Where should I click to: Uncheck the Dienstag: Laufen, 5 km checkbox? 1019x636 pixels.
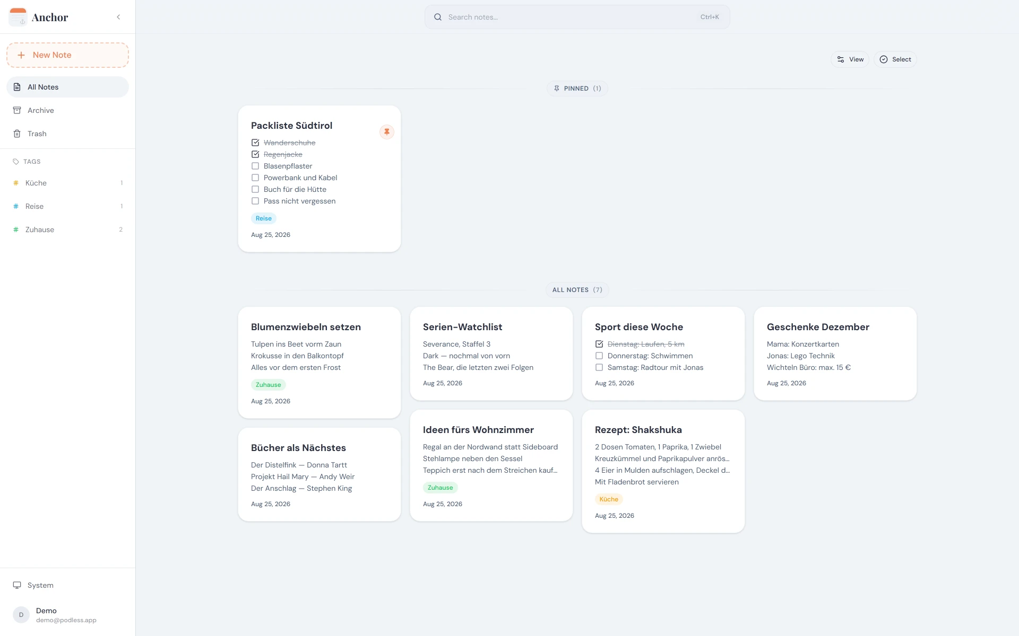599,344
